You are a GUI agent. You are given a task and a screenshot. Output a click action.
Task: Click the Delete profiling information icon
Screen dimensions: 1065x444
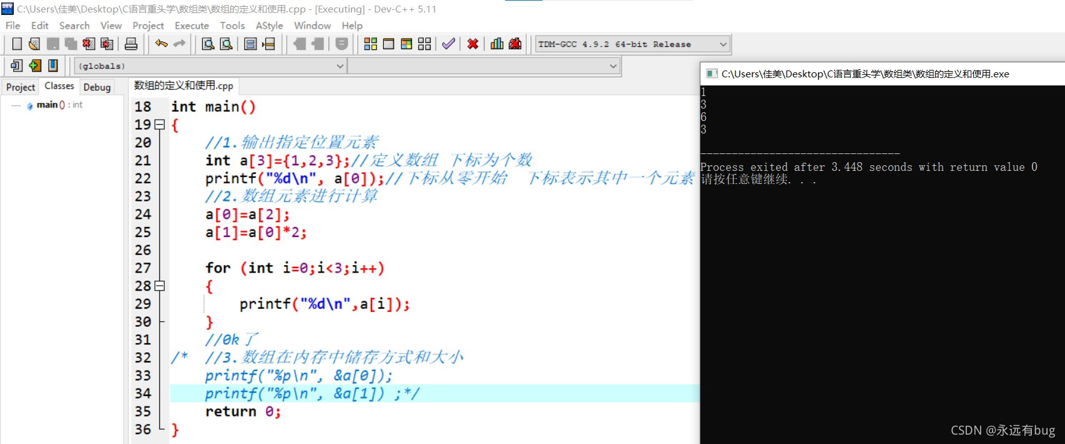[x=515, y=44]
